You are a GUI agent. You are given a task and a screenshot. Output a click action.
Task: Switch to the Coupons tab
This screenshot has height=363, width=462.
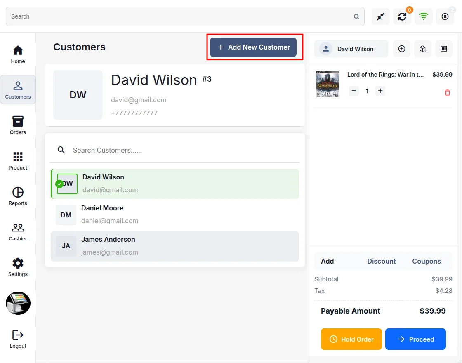[x=427, y=262]
